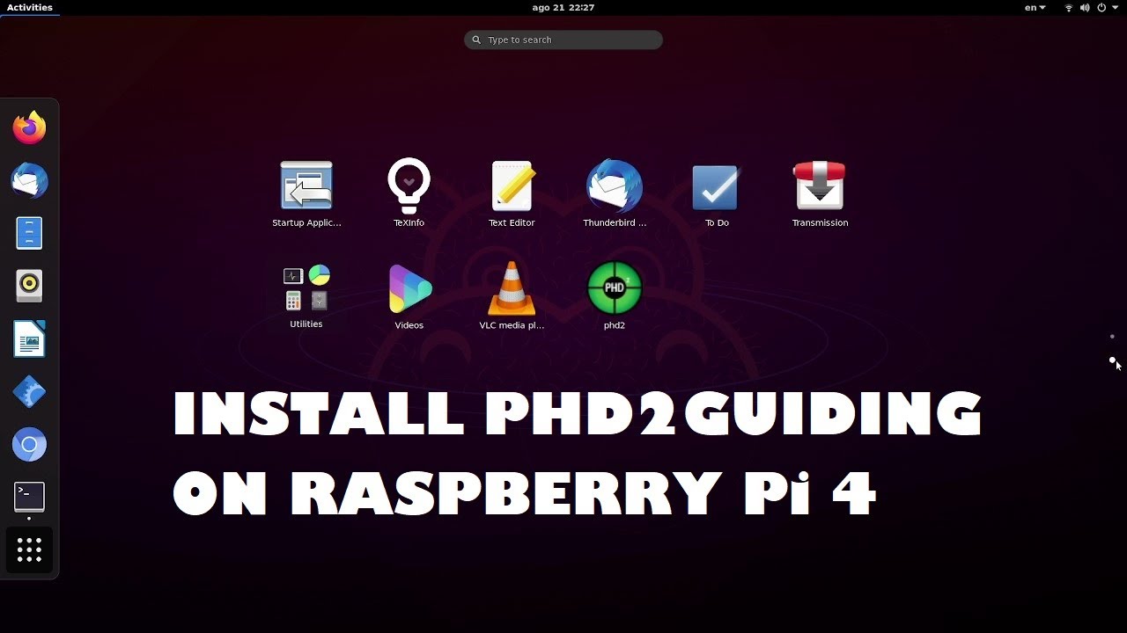The height and width of the screenshot is (633, 1127).
Task: Open the clock and calendar menu
Action: (563, 7)
